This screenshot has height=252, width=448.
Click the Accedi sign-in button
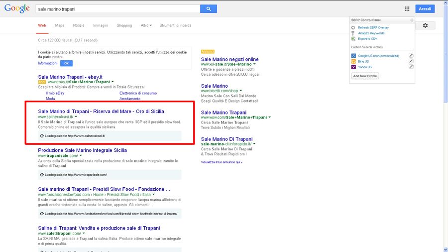425,9
